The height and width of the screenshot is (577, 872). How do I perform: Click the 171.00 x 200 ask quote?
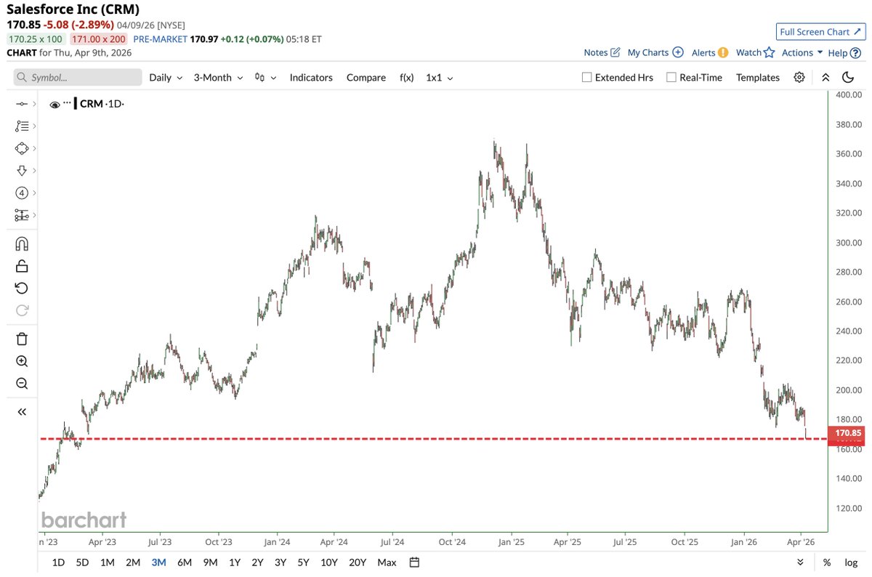[98, 39]
